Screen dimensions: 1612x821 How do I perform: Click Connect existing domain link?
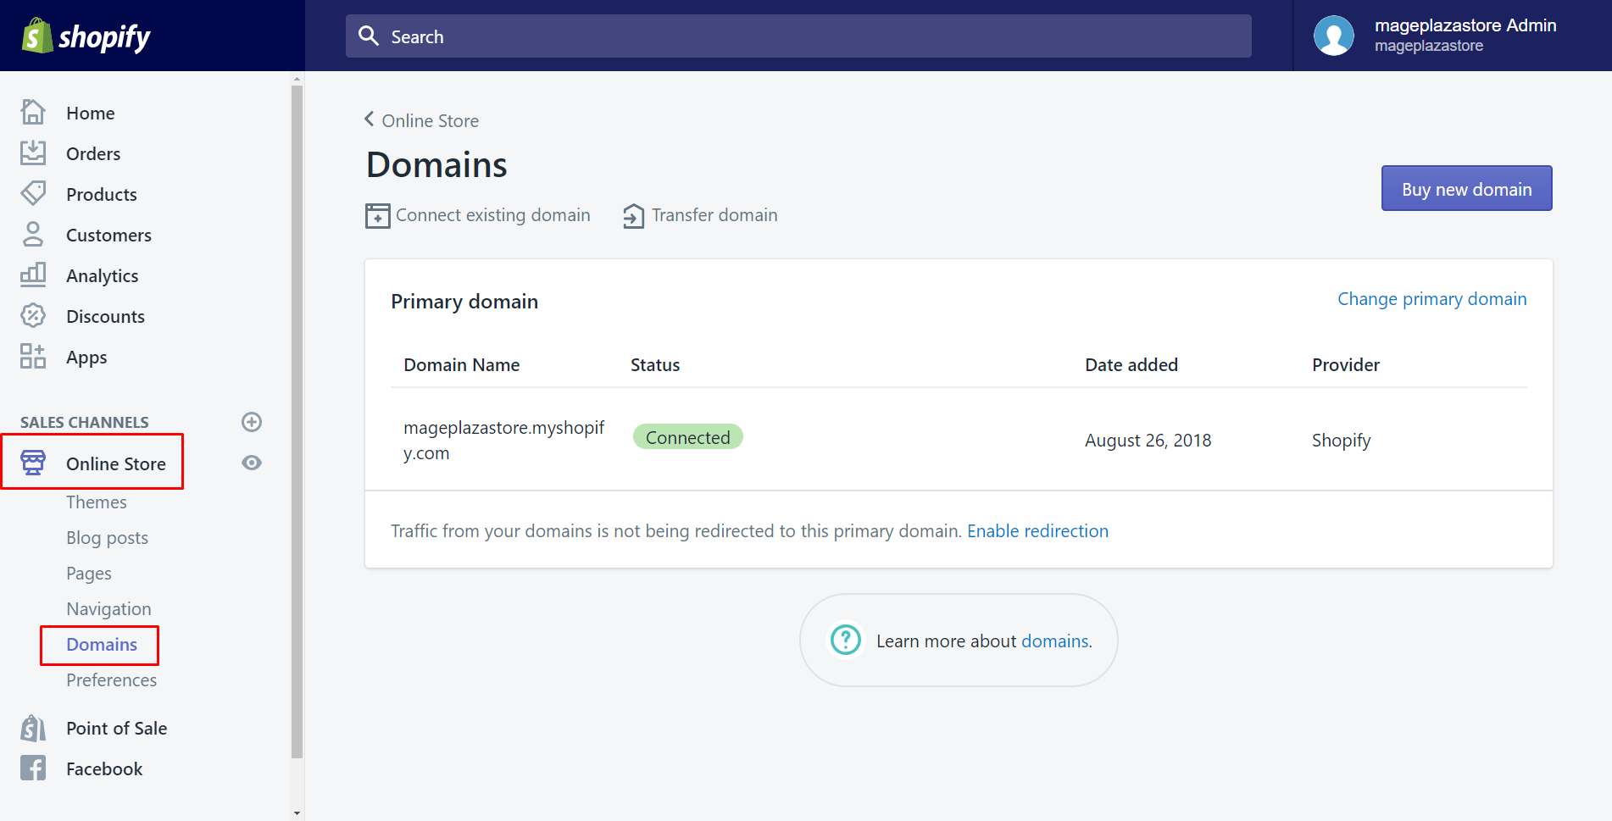pos(492,215)
